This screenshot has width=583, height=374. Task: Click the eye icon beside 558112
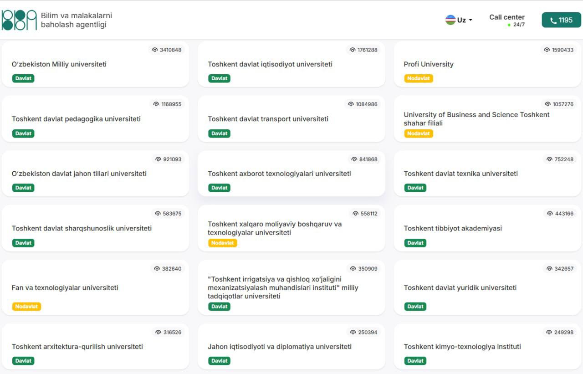click(356, 214)
